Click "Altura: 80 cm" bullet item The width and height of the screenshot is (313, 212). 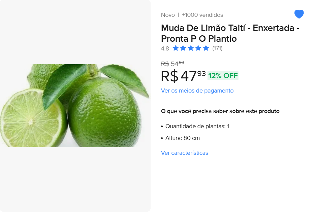click(x=182, y=138)
